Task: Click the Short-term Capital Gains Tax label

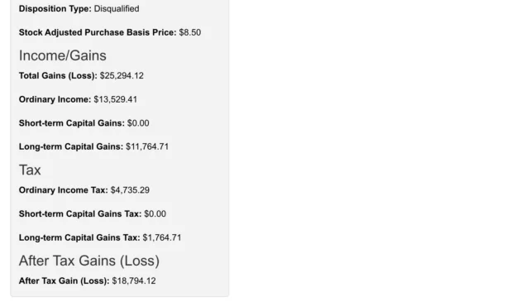Action: 80,213
